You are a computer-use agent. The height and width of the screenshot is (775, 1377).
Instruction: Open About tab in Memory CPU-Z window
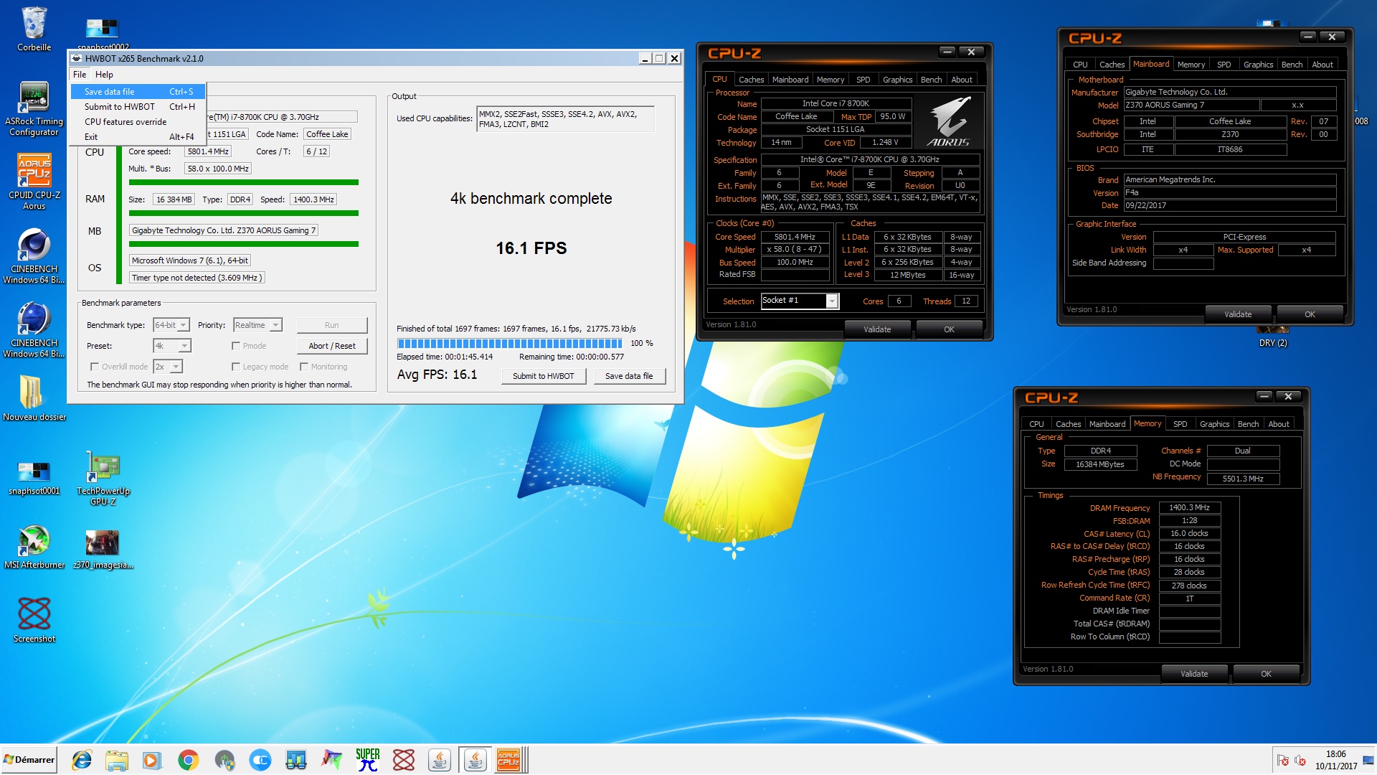pos(1278,424)
